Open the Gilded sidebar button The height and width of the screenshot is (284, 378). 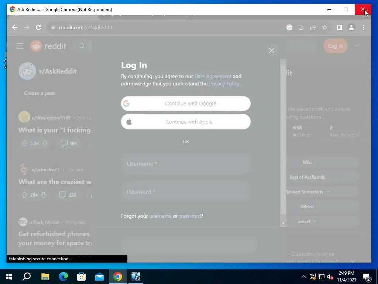click(x=307, y=207)
